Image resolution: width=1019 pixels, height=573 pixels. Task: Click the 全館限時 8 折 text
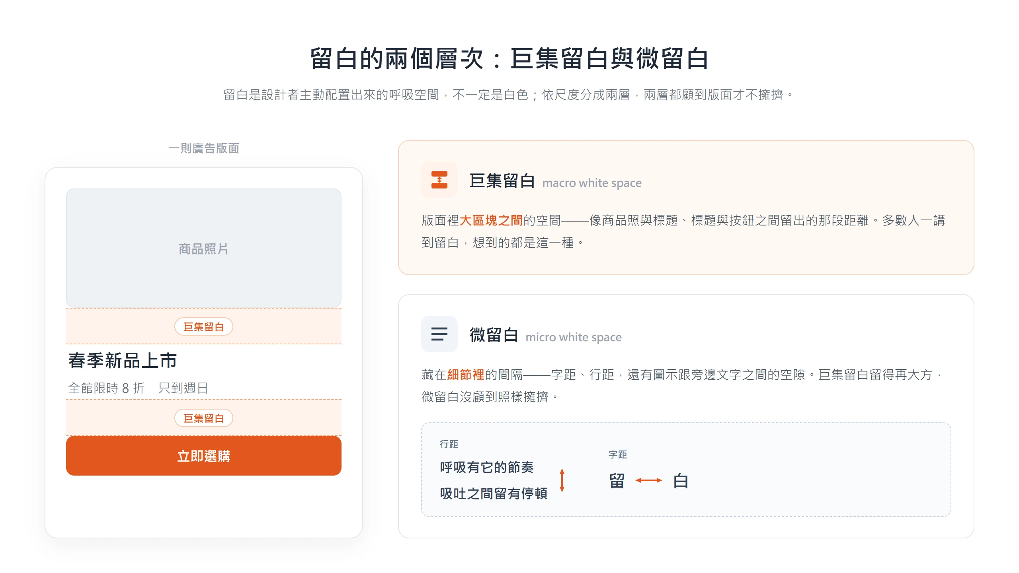[106, 388]
